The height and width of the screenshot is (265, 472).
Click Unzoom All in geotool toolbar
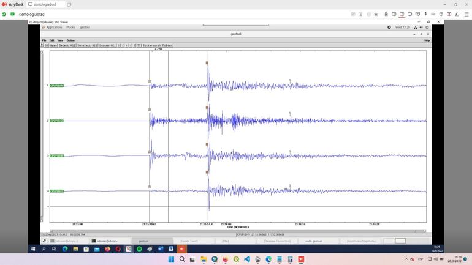click(x=108, y=45)
